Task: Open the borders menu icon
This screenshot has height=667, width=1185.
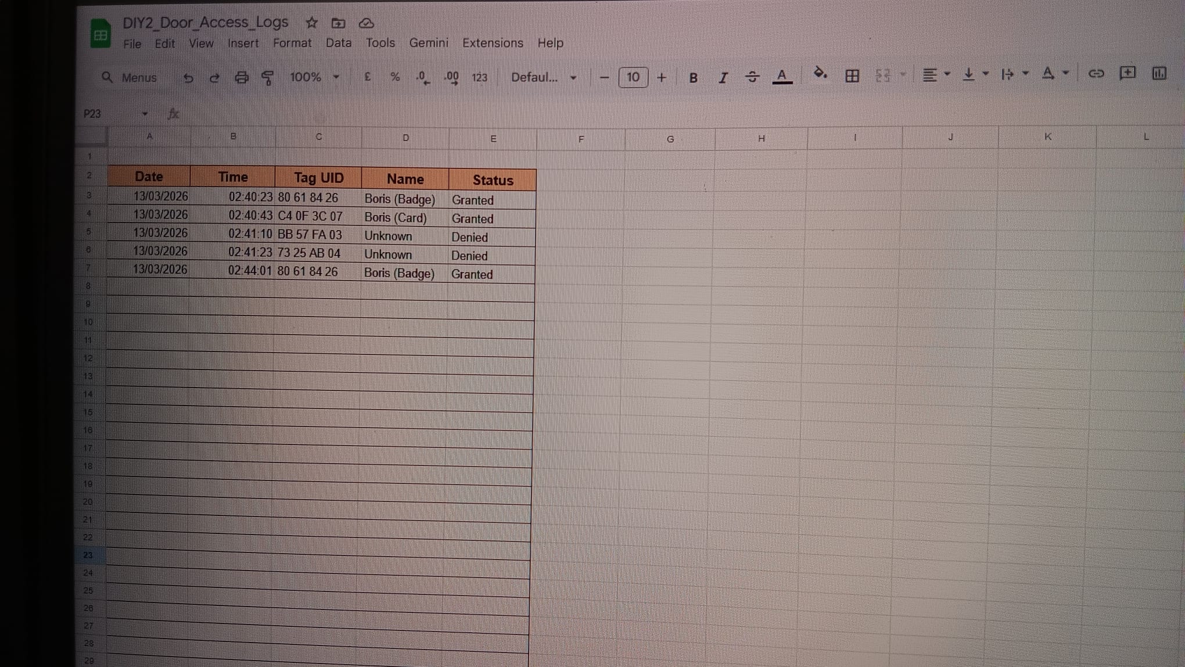Action: click(851, 76)
